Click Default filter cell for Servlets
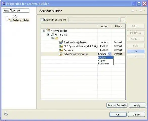Image resolution: width=148 pixels, height=121 pixels. 118,50
